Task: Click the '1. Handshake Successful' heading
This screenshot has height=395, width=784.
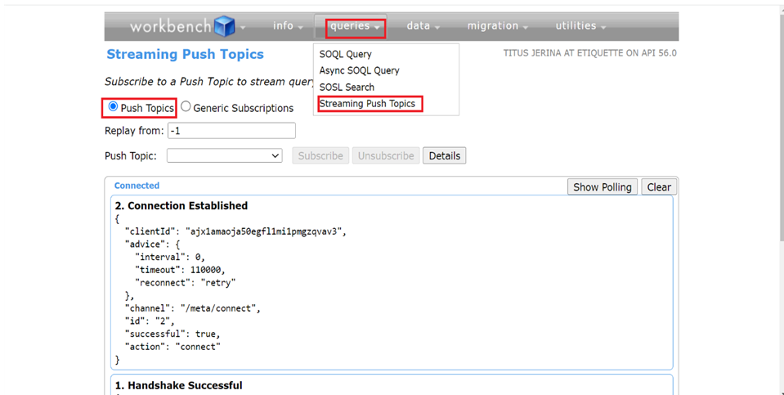Action: 178,385
